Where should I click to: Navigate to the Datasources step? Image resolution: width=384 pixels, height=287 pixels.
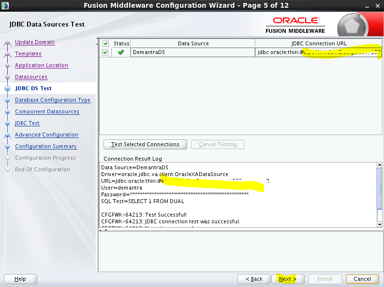coord(31,77)
